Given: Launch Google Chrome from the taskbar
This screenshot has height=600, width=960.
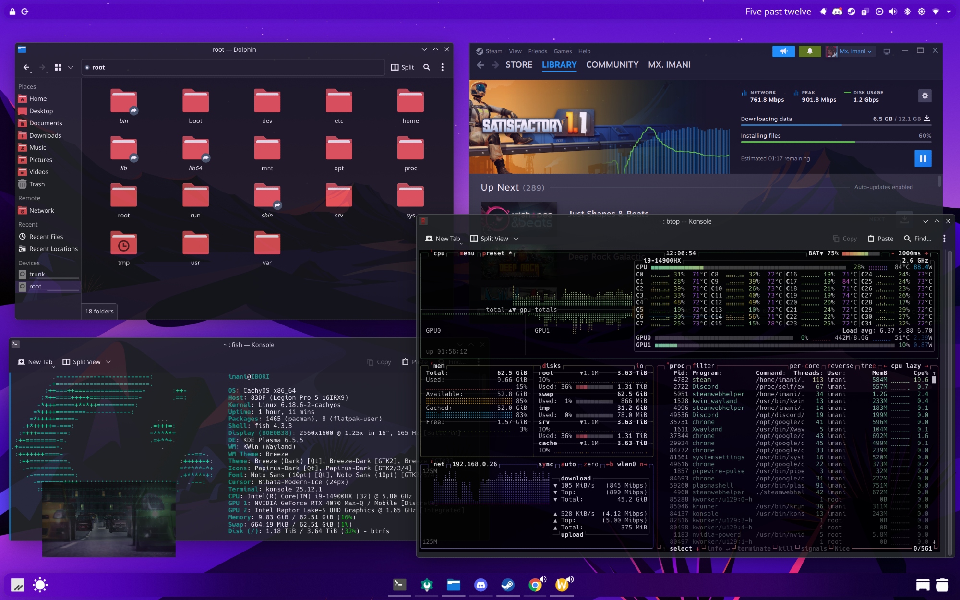Looking at the screenshot, I should 535,585.
